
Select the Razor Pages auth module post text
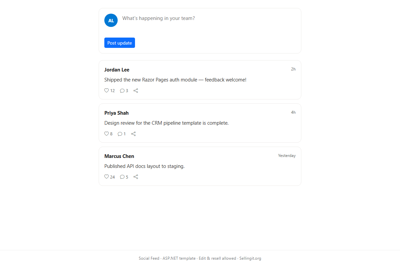(175, 80)
